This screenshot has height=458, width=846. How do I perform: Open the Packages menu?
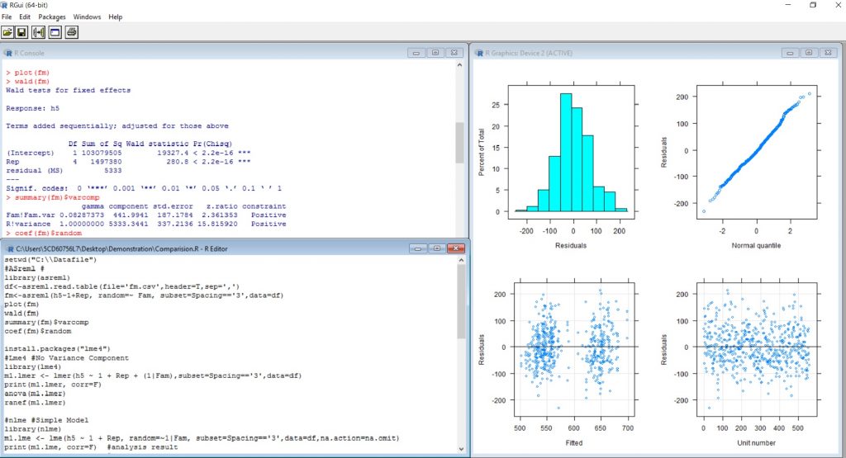52,17
